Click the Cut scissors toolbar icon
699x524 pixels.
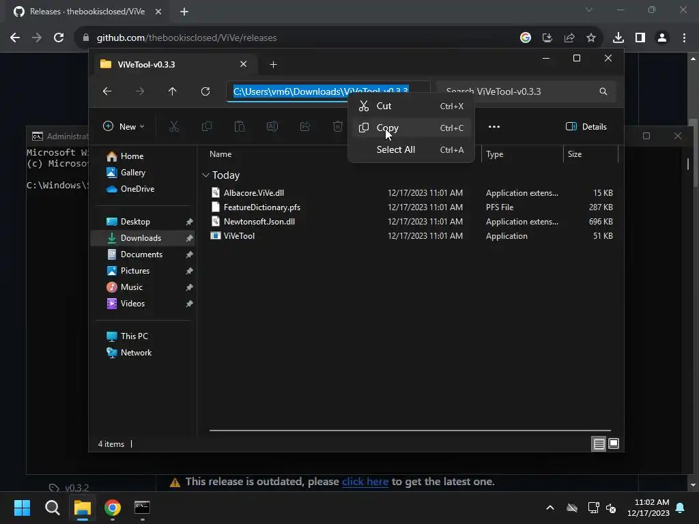tap(174, 126)
